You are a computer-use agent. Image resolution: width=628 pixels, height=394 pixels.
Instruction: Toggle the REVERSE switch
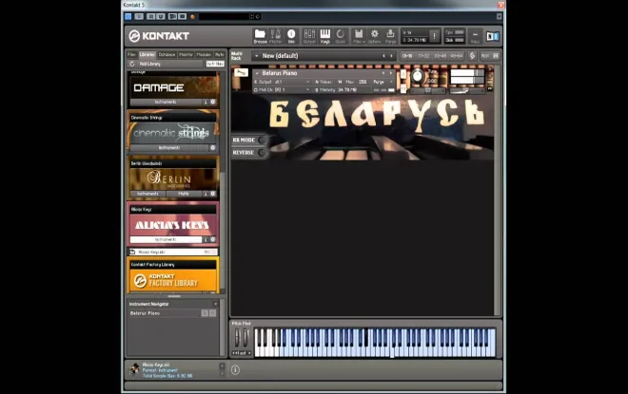(x=261, y=153)
